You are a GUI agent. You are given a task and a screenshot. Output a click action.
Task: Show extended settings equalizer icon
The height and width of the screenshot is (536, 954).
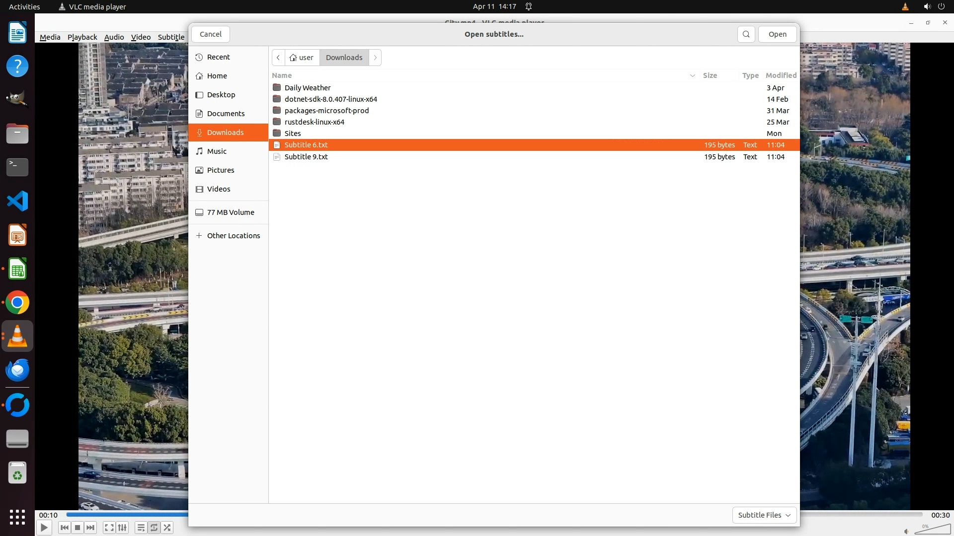(122, 528)
